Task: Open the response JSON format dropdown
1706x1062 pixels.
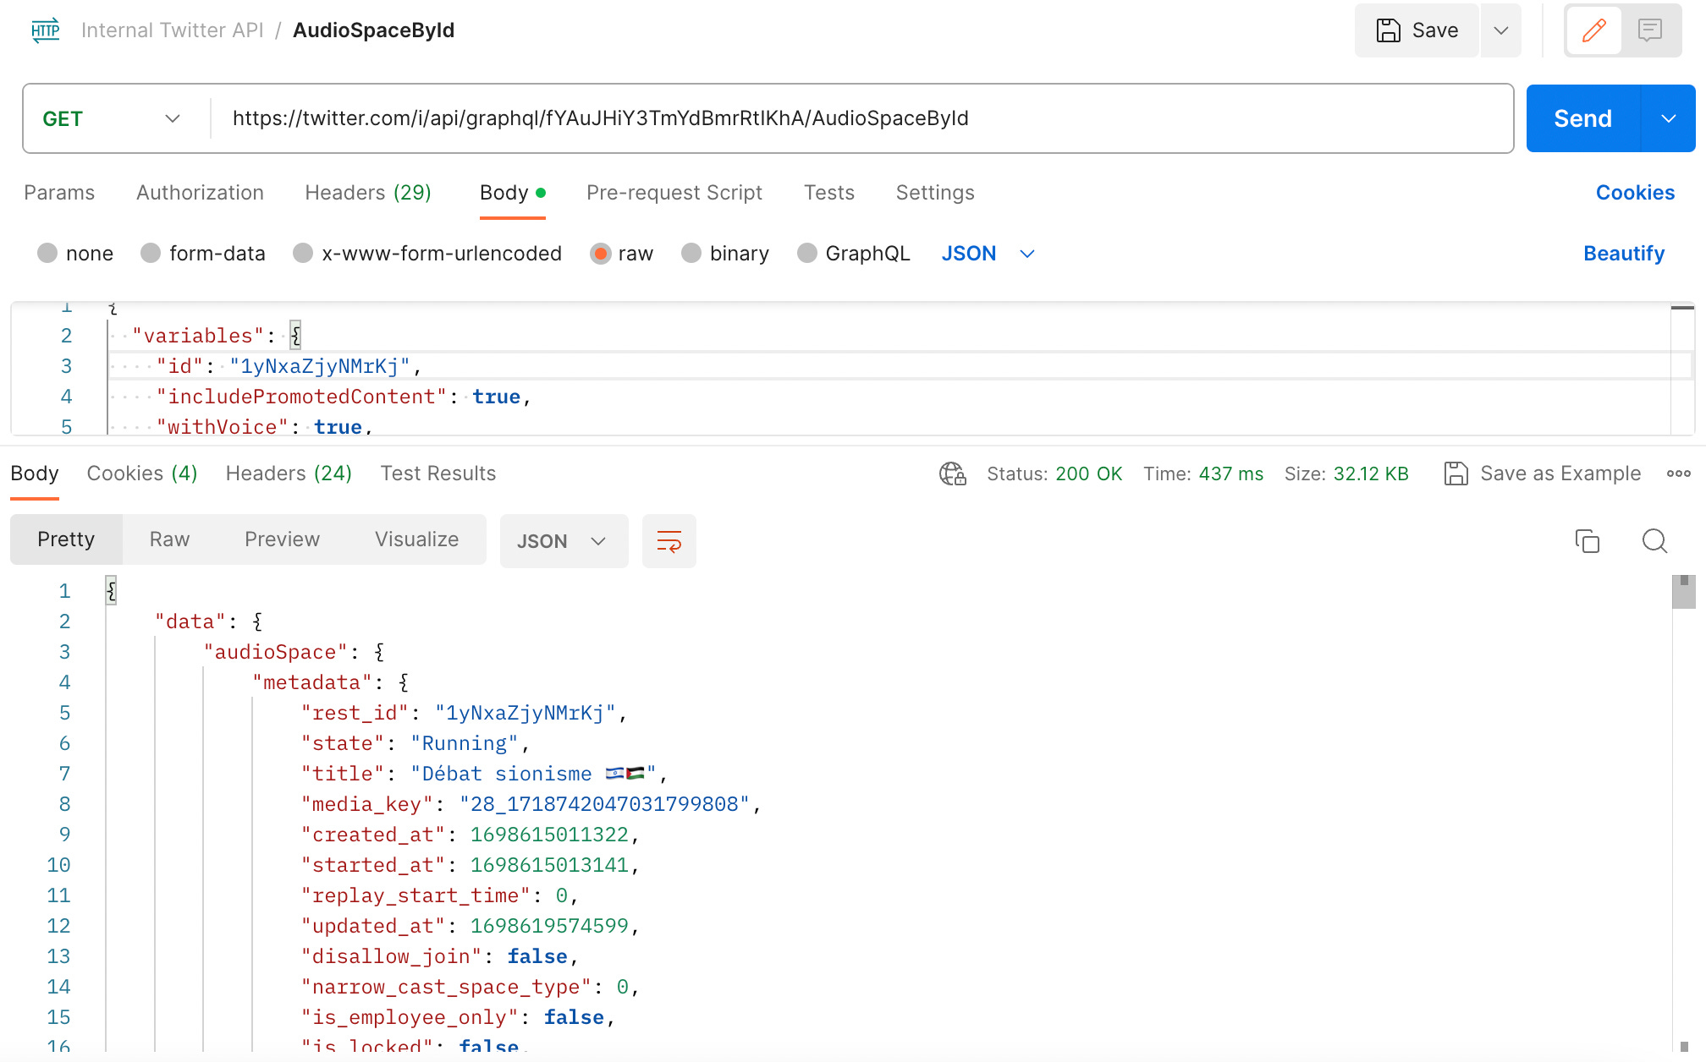Action: (563, 541)
